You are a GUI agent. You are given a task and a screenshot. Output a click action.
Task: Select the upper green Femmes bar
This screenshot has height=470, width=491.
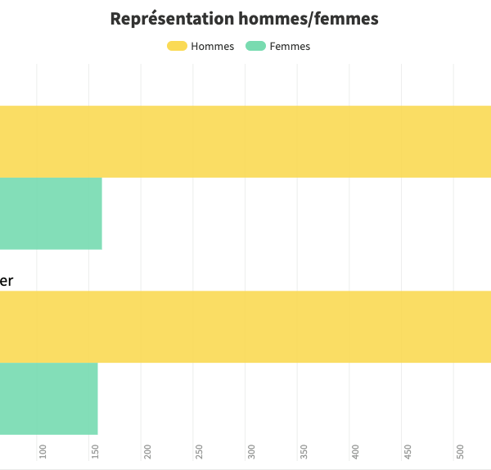pos(51,213)
